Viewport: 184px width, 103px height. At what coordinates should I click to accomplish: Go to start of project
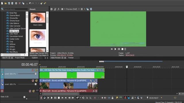click(x=62, y=98)
